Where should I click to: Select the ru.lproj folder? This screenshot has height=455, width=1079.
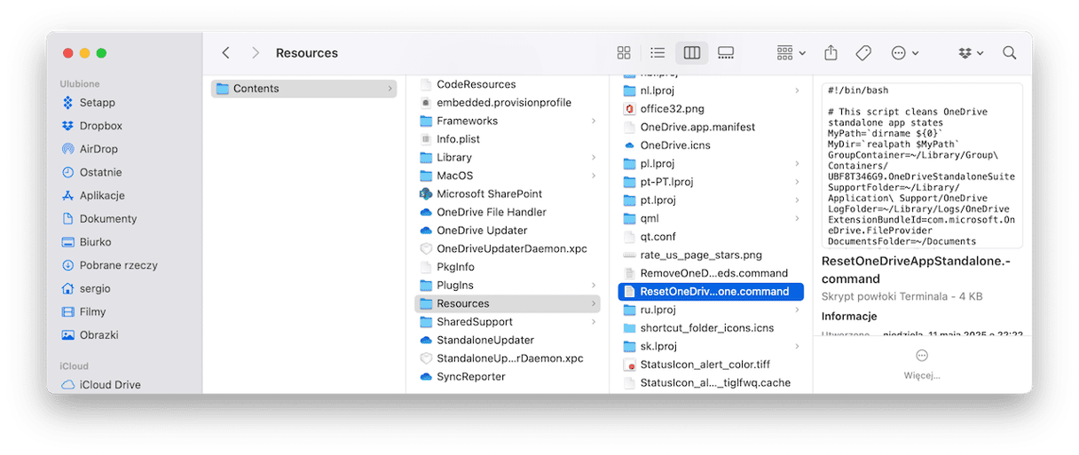(658, 310)
